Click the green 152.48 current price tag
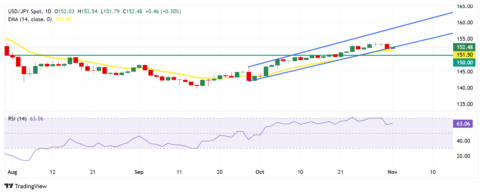482x194 pixels. [465, 47]
